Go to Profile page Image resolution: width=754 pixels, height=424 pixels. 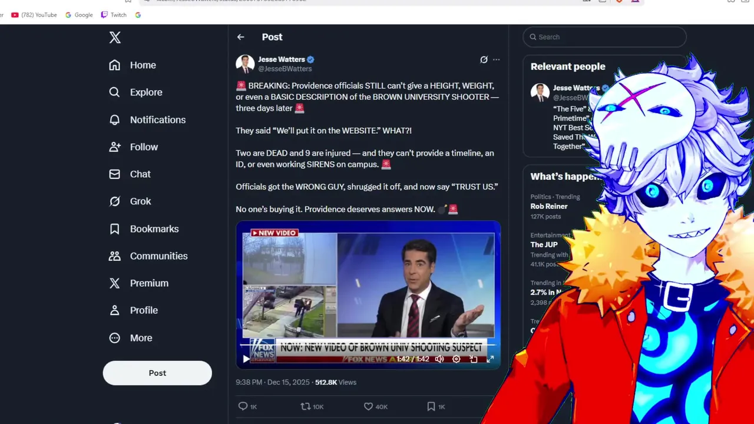click(x=134, y=310)
